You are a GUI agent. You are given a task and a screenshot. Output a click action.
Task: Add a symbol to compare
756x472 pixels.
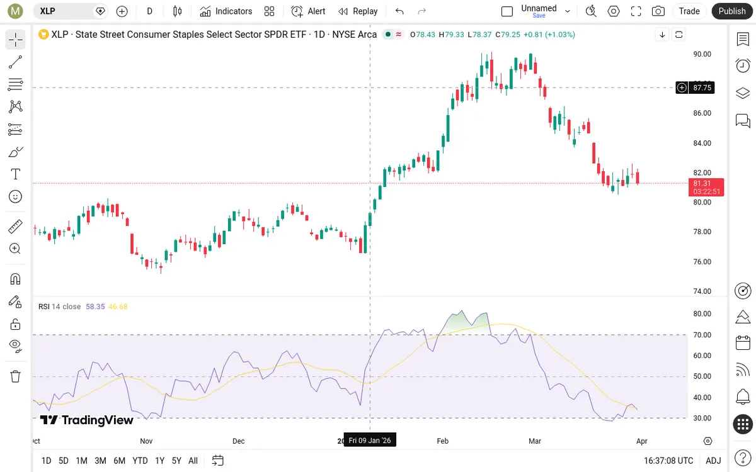click(x=122, y=11)
